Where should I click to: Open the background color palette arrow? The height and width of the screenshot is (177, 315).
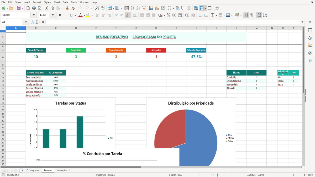coord(92,15)
